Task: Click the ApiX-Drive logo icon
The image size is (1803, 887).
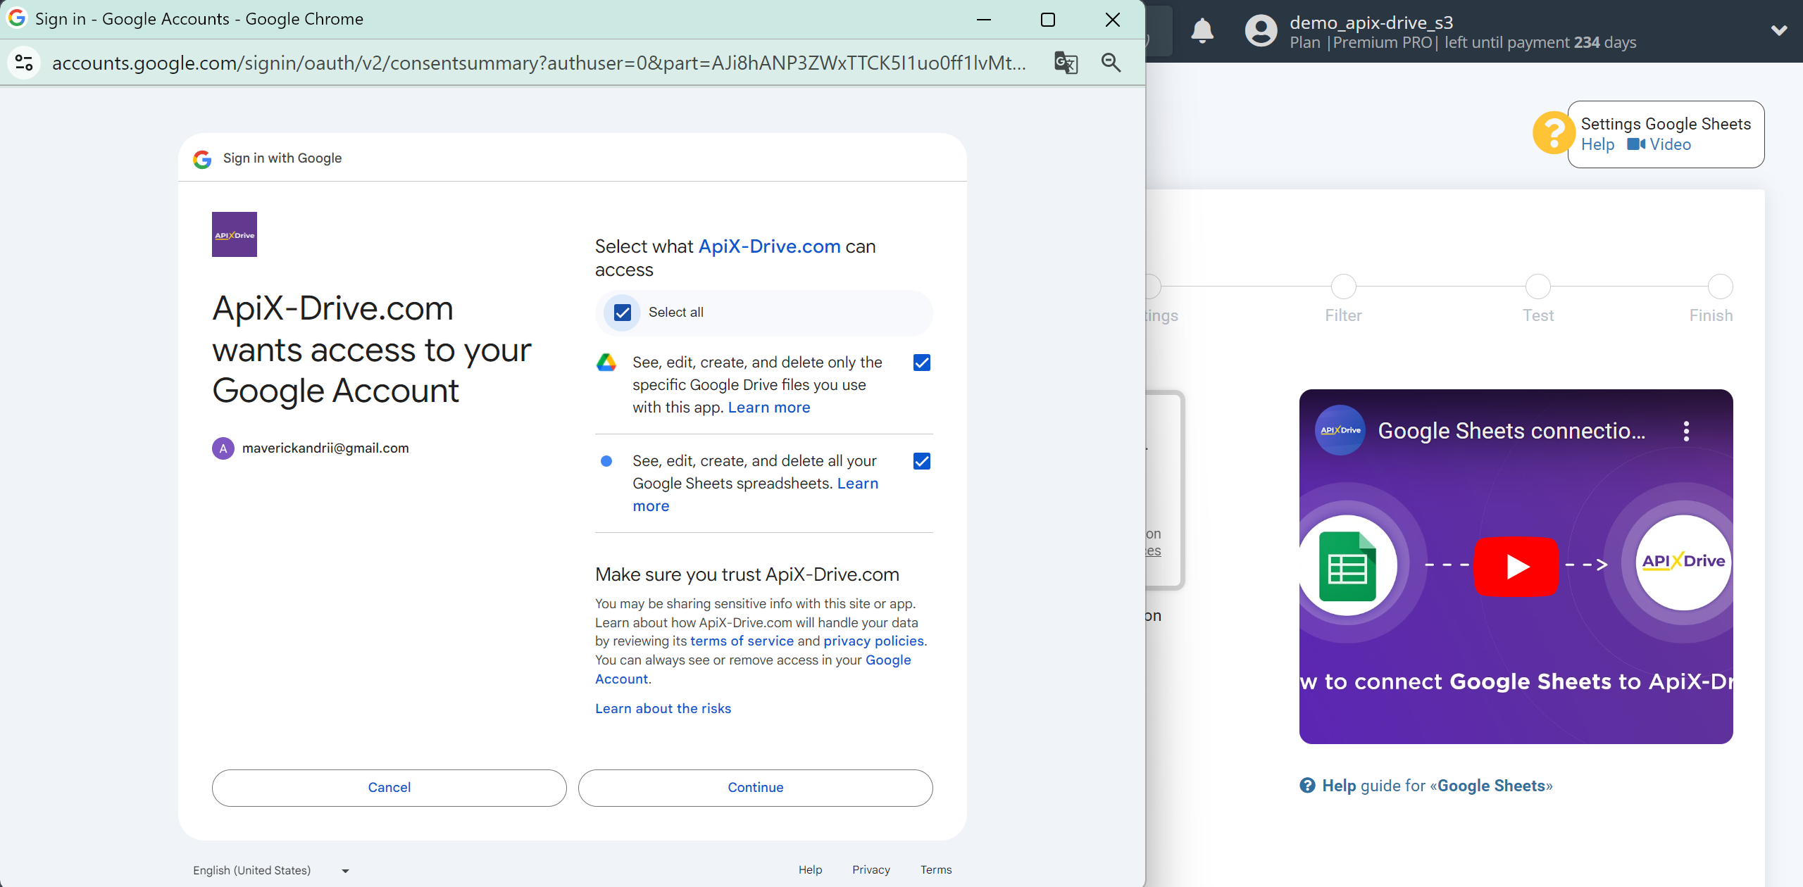Action: (x=235, y=233)
